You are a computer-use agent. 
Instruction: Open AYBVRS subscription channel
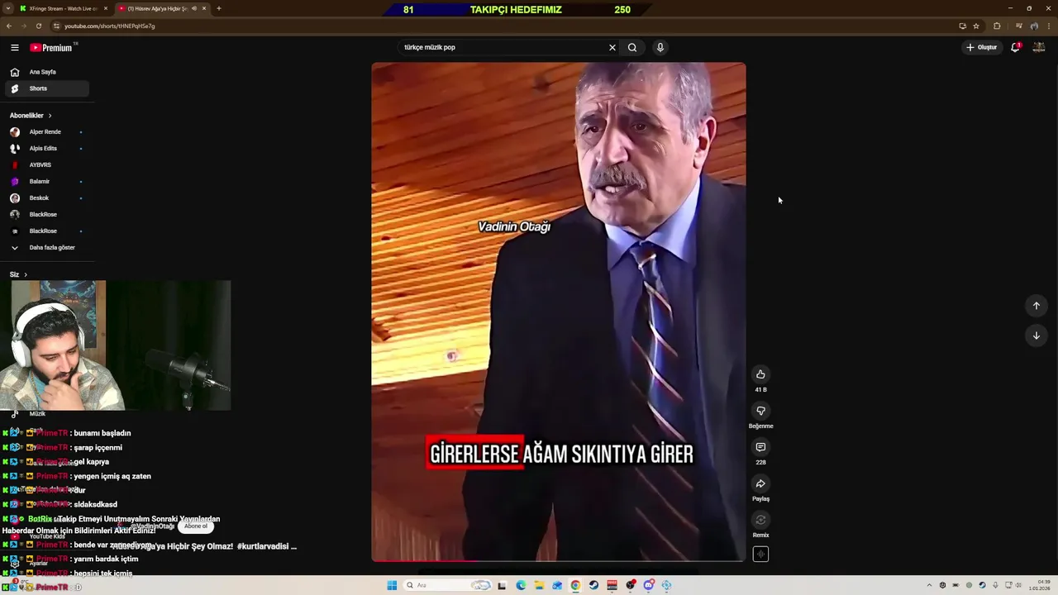coord(45,165)
